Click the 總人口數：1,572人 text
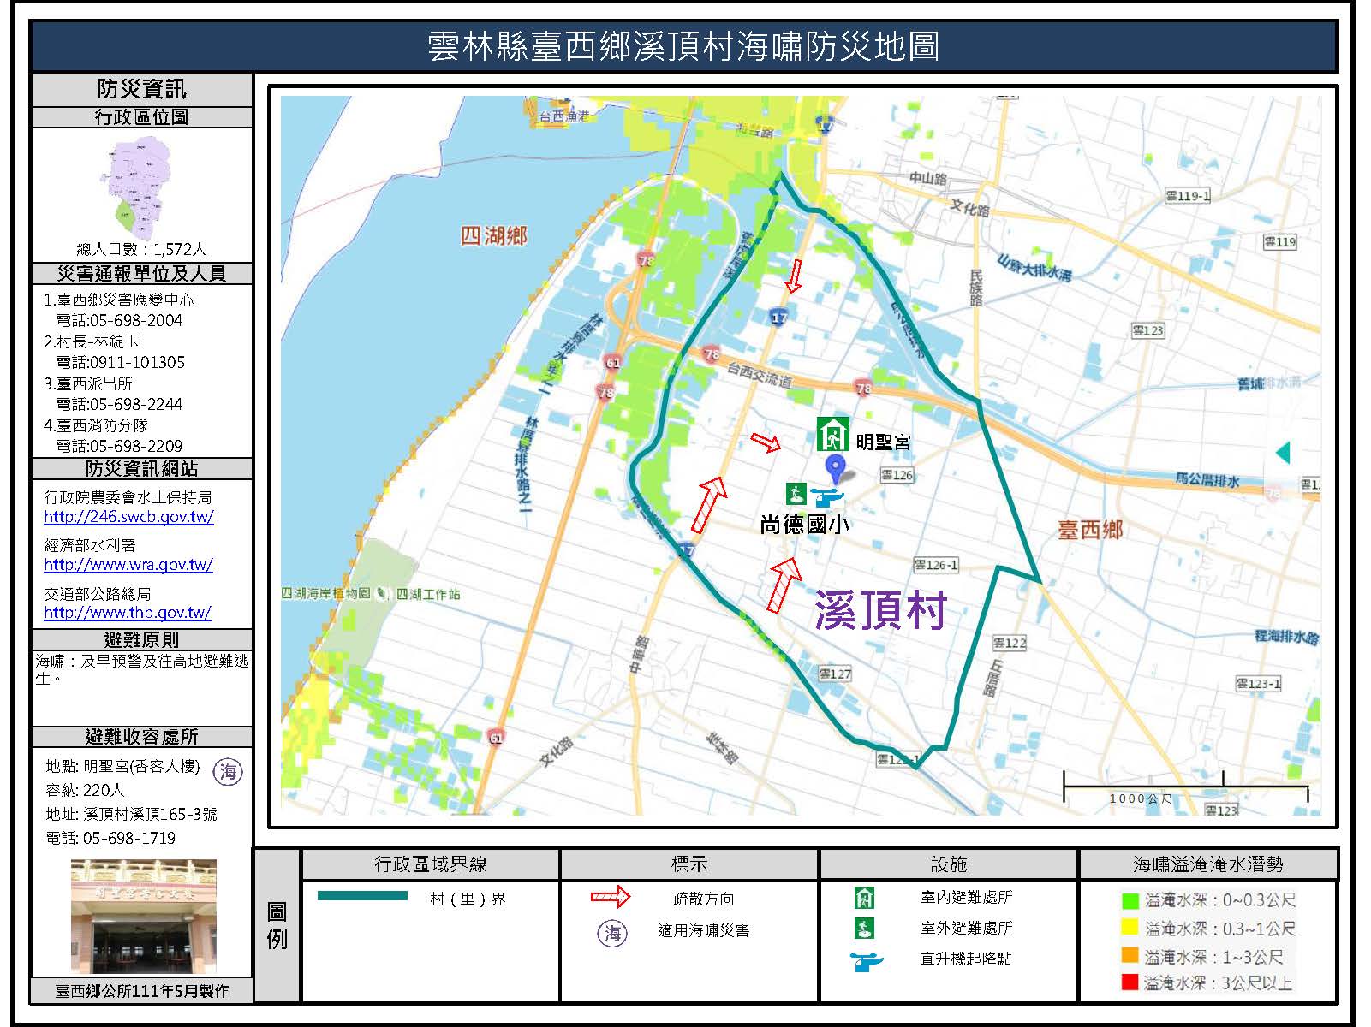 click(142, 249)
